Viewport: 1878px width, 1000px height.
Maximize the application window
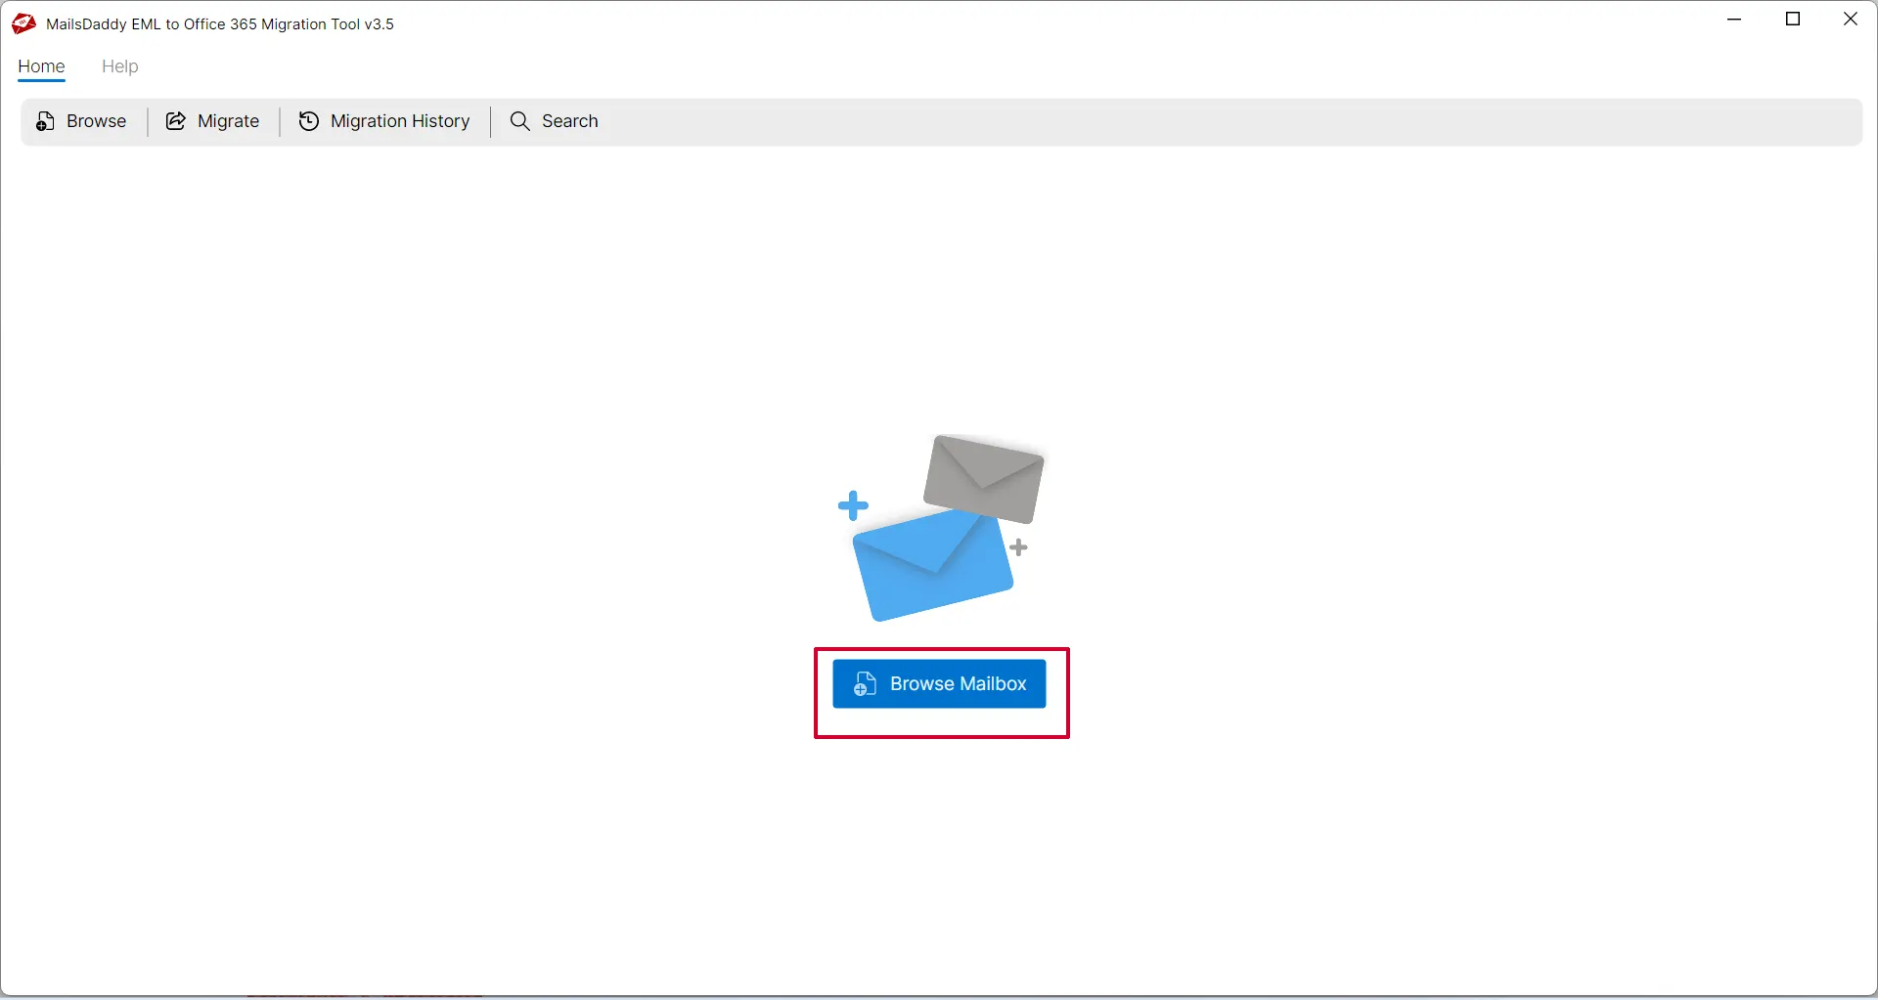1794,19
